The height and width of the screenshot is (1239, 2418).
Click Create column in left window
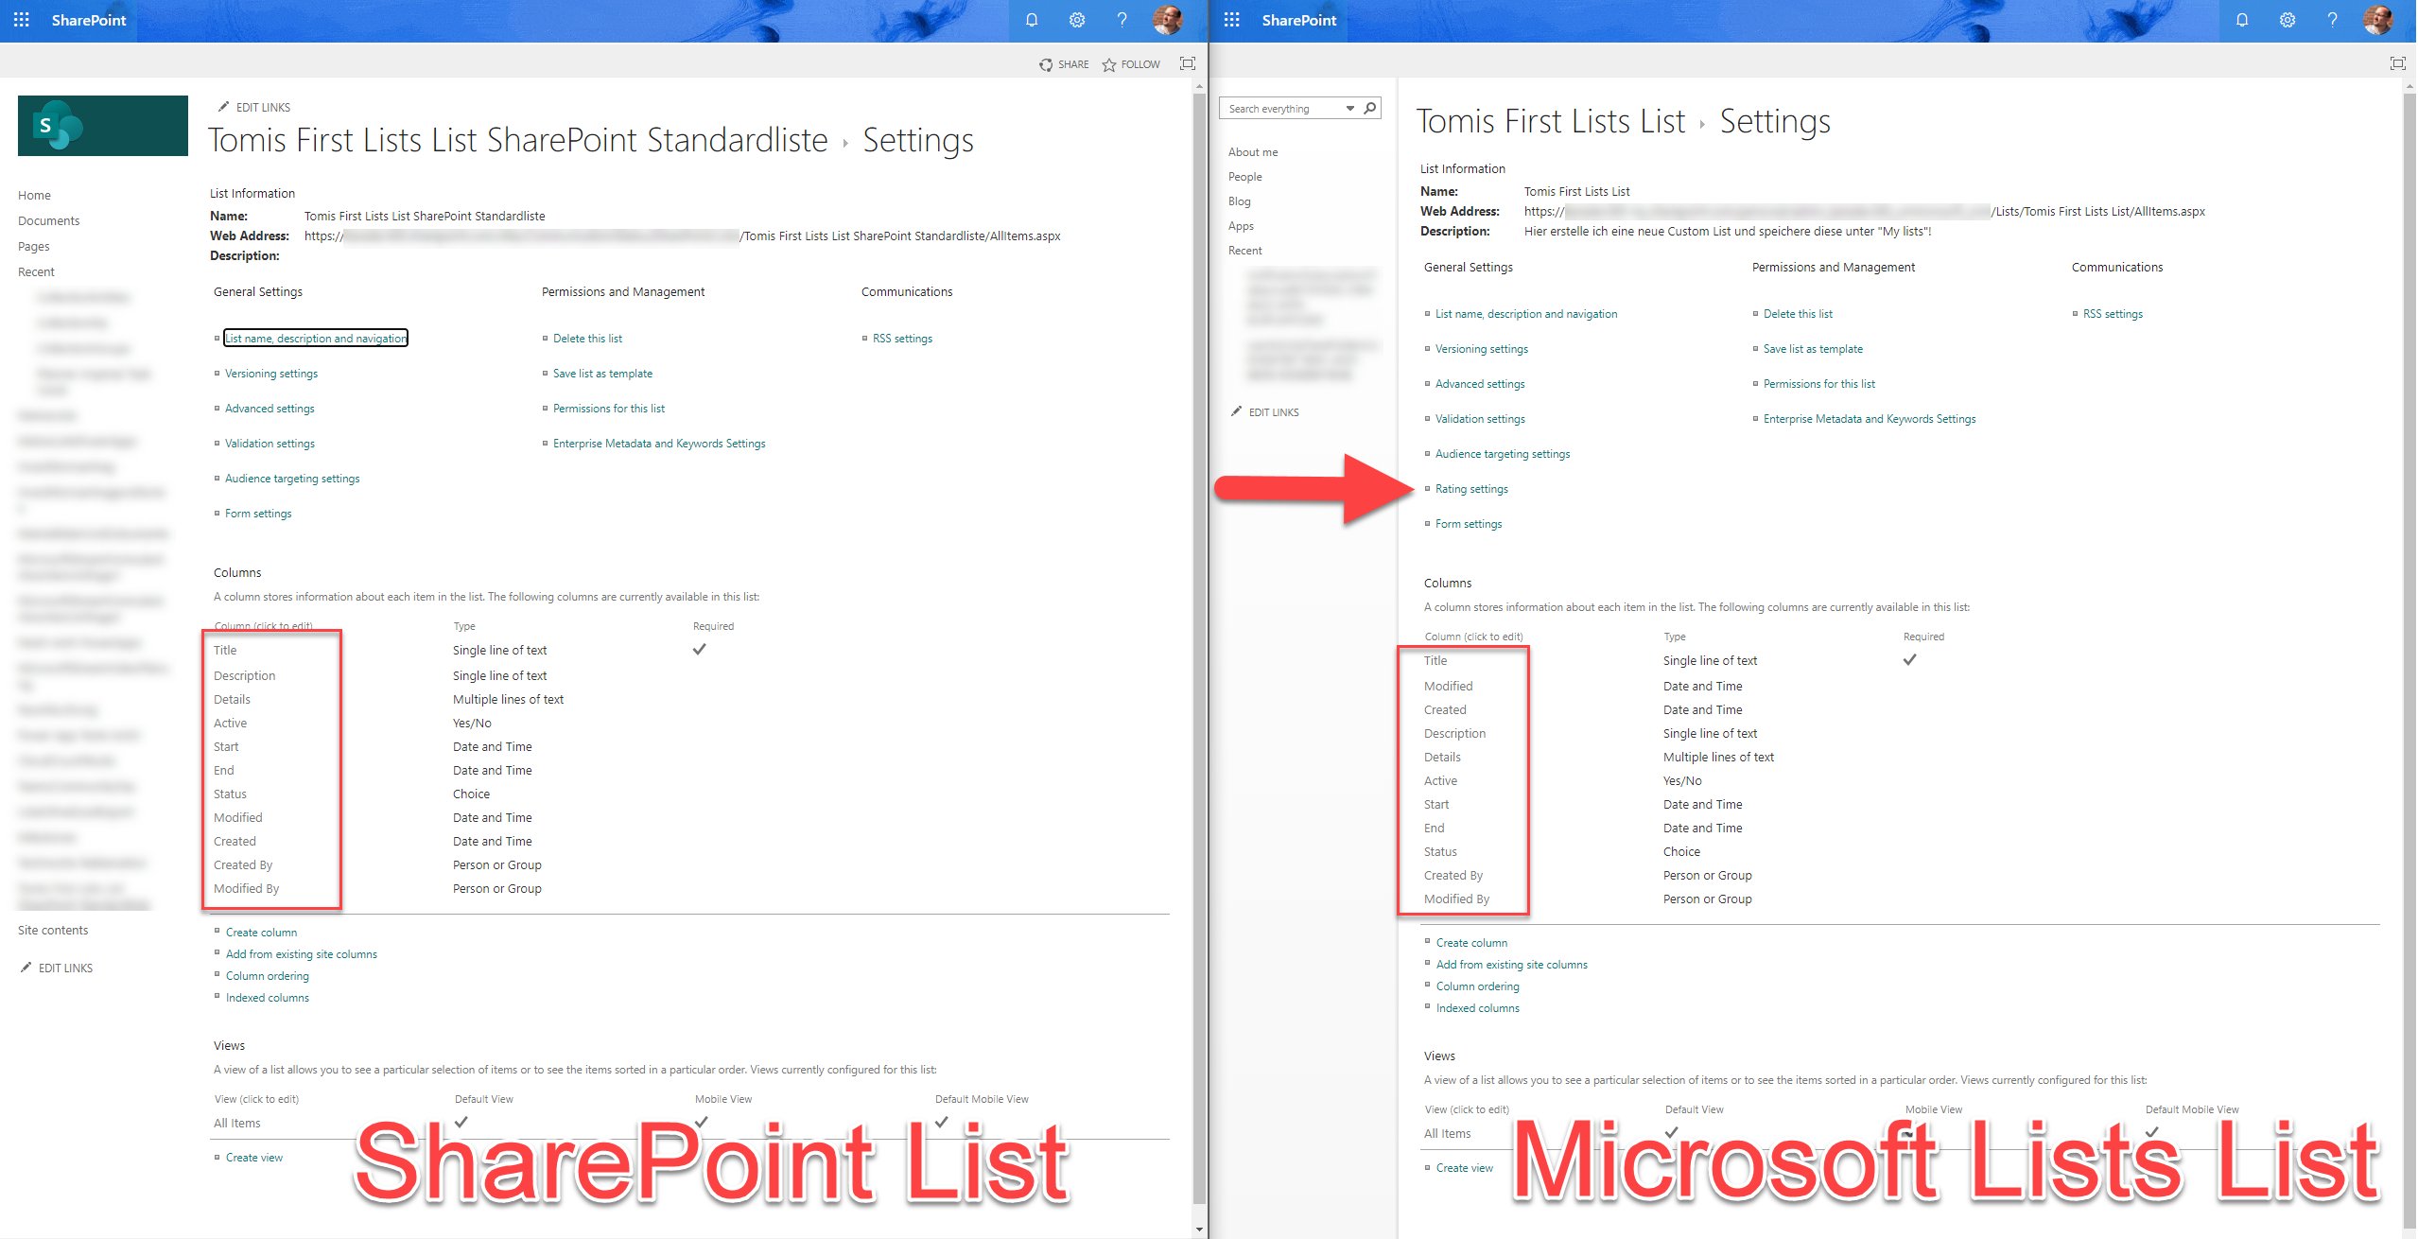261,932
